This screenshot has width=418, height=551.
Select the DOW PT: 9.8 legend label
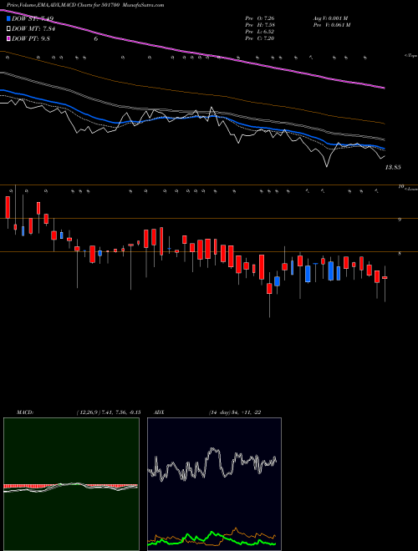coord(31,38)
